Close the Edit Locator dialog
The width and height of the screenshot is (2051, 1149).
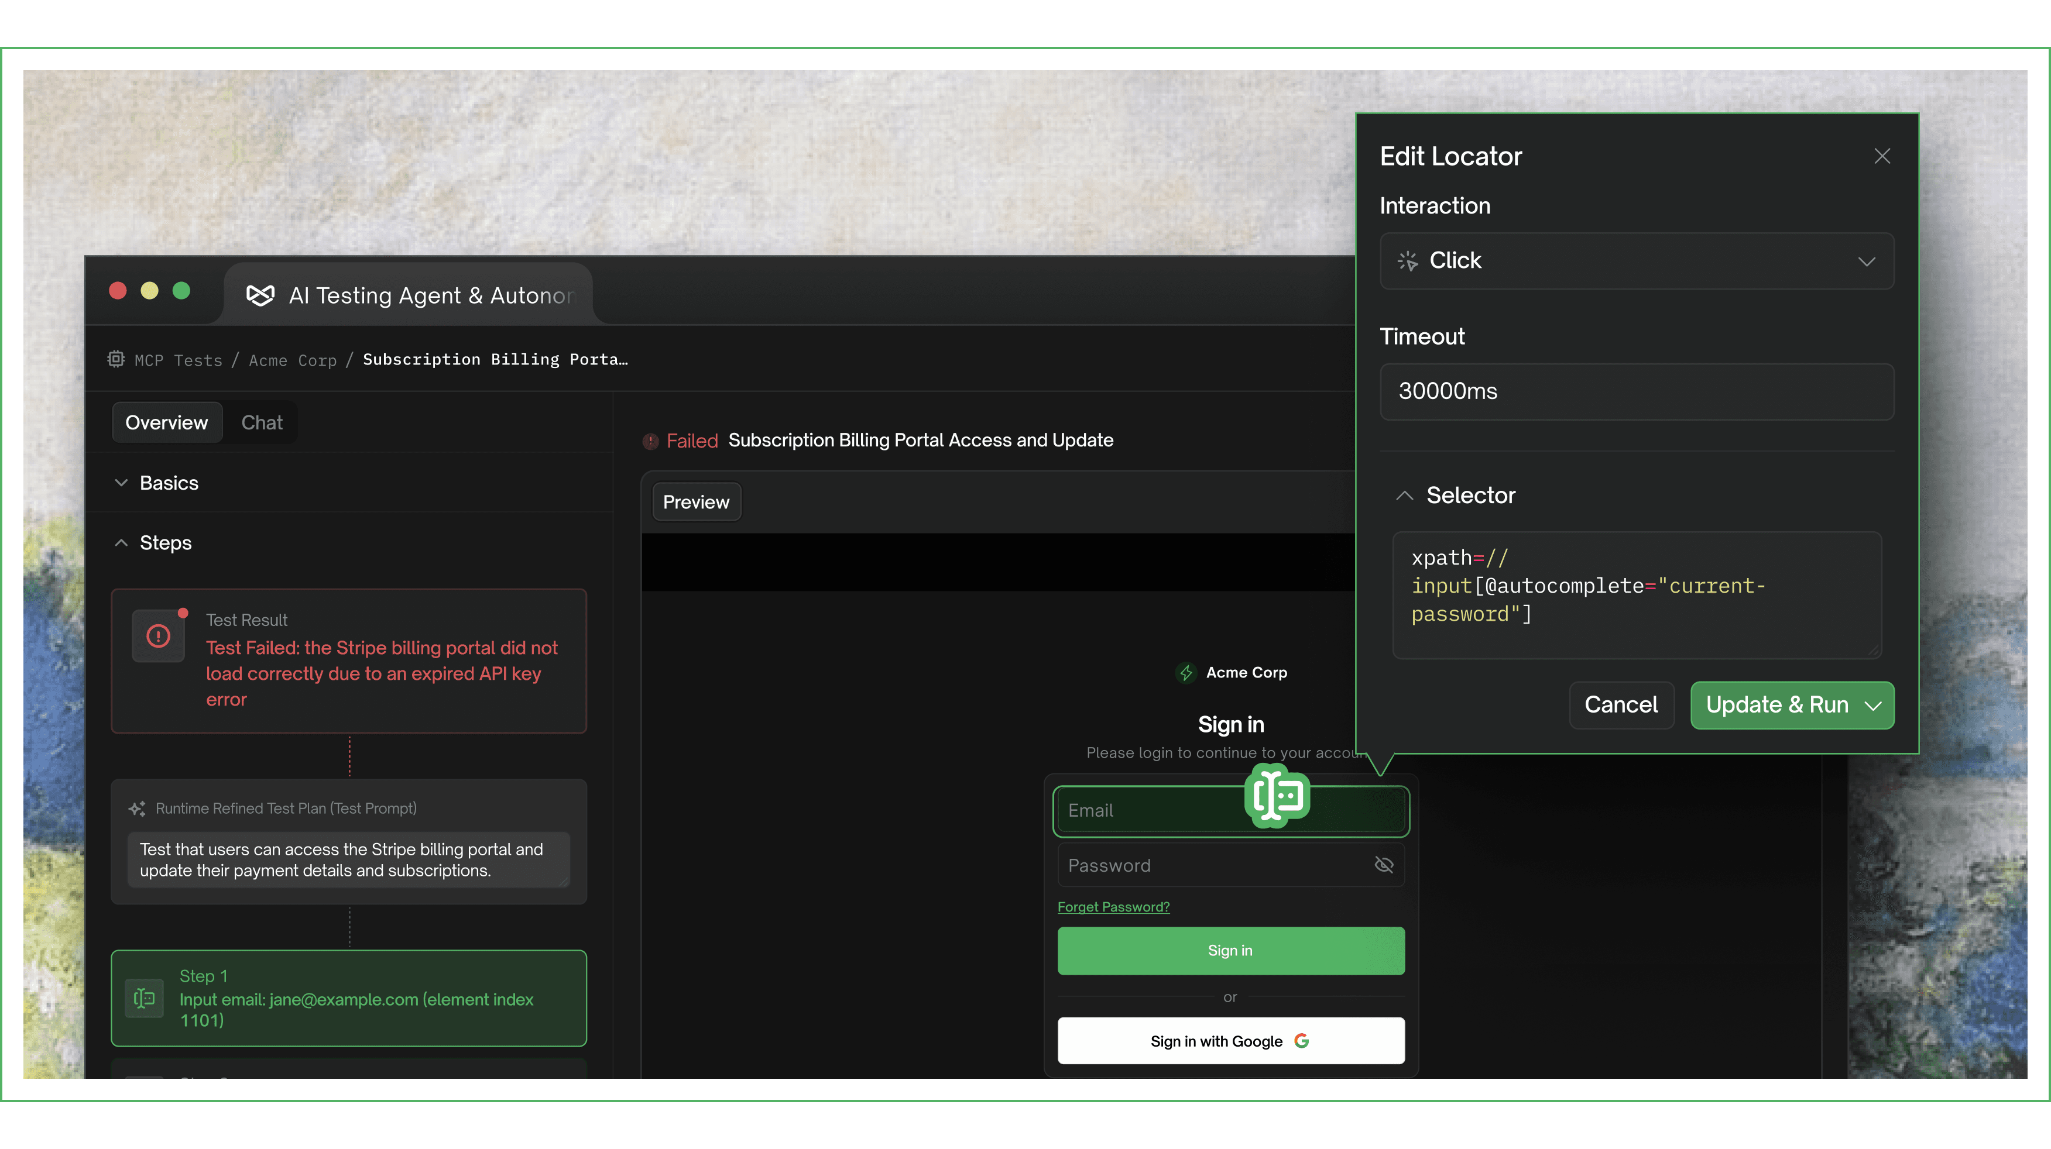click(x=1881, y=156)
